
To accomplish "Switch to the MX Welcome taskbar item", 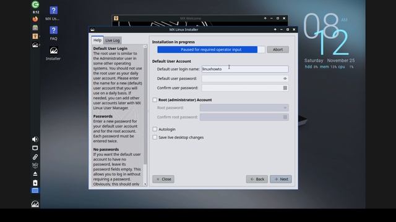I will [x=35, y=36].
